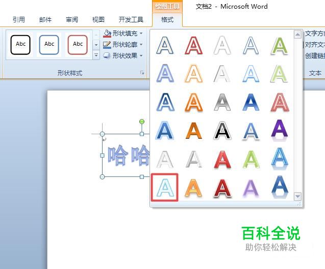325x269 pixels.
Task: Choose light blue thin outline WordArt in first row
Action: click(251, 45)
